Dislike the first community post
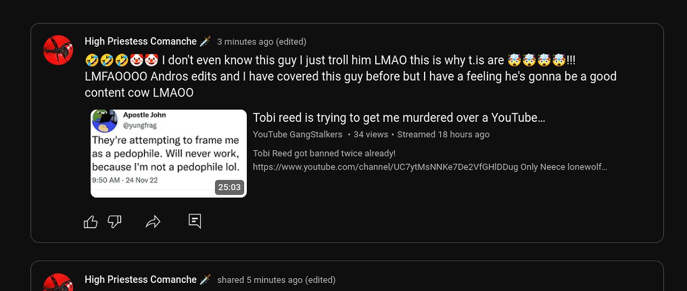Screen dimensions: 687x291 pos(114,222)
